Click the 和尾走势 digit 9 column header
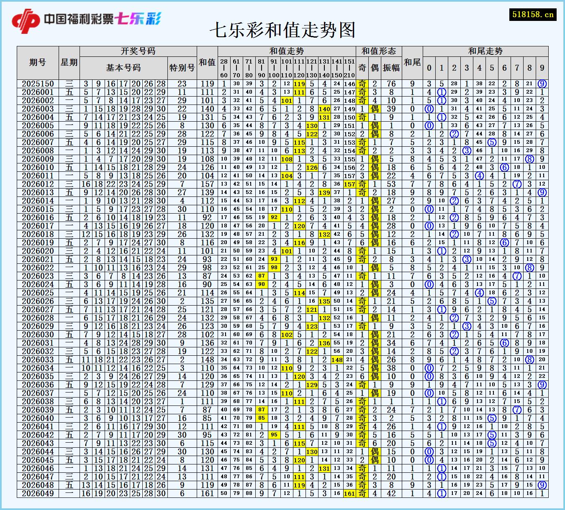 click(x=542, y=68)
